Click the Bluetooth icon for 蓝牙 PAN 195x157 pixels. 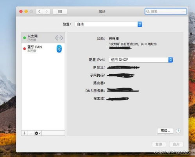[59, 49]
